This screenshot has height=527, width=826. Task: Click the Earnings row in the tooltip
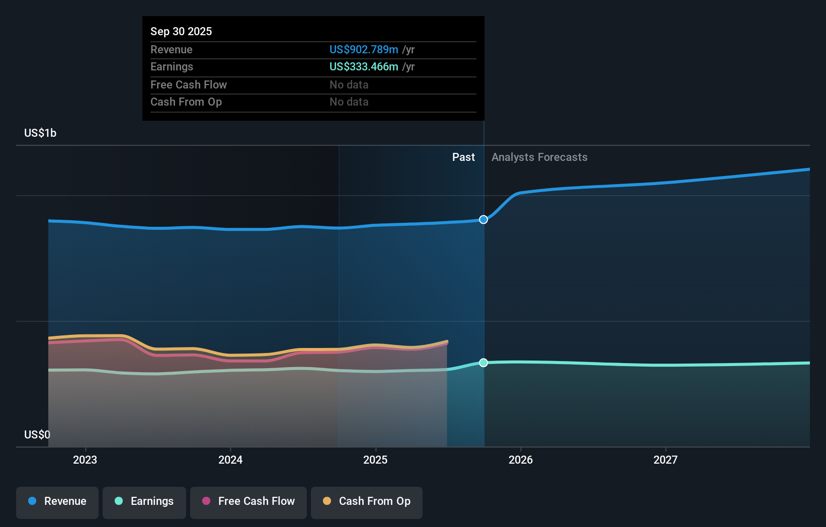coord(313,66)
